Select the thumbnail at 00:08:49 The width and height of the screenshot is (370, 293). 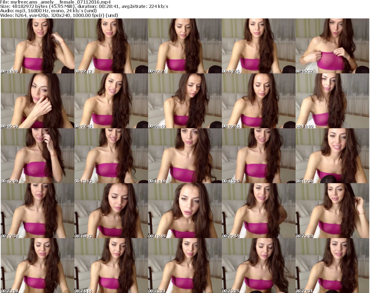coord(185,101)
